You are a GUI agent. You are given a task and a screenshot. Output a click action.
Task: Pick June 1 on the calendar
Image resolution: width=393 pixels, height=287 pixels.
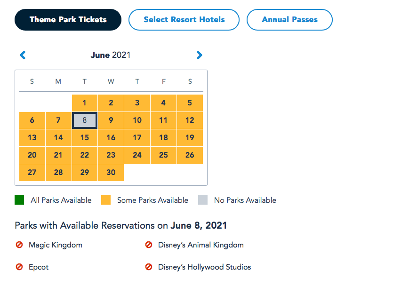click(x=85, y=103)
